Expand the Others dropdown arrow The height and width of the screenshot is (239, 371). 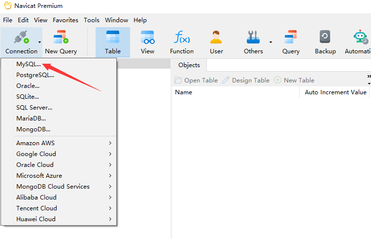pyautogui.click(x=270, y=42)
